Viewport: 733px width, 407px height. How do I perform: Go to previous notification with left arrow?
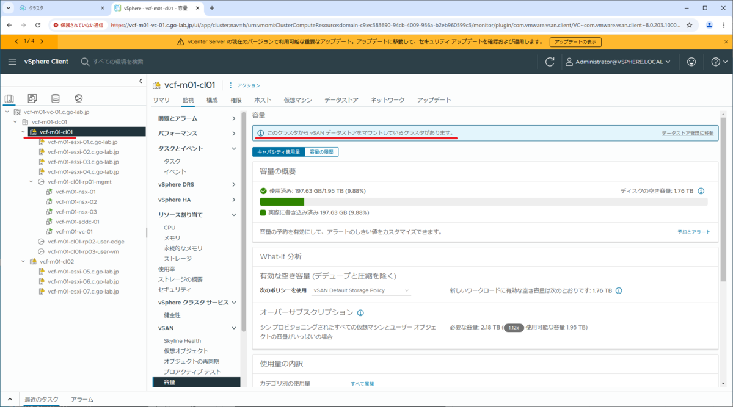tap(17, 41)
